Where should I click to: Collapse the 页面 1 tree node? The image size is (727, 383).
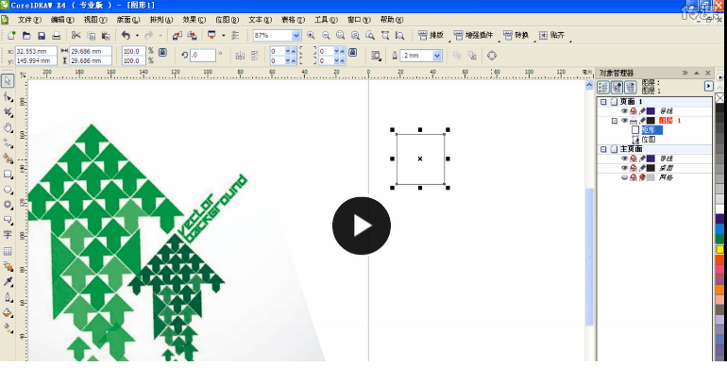[x=603, y=102]
